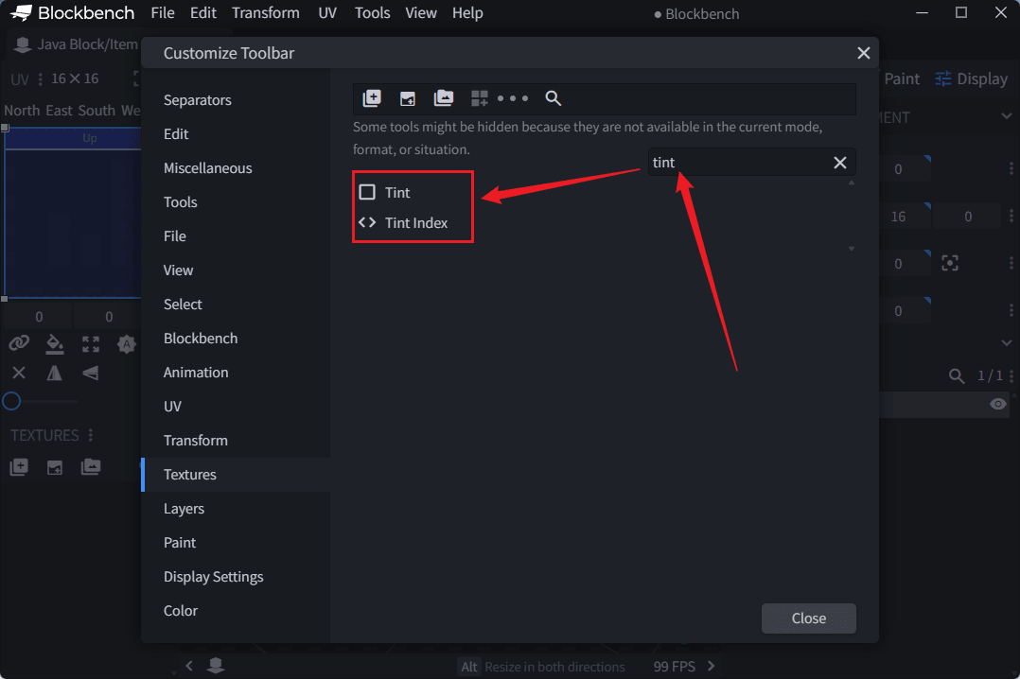Select the South face tab
This screenshot has height=679, width=1020.
tap(97, 111)
